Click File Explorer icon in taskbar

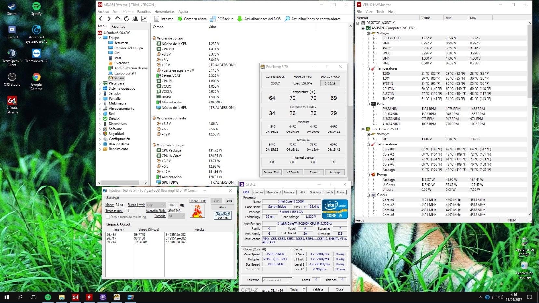click(61, 297)
